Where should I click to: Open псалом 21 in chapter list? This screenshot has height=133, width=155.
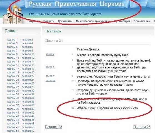[13, 76]
